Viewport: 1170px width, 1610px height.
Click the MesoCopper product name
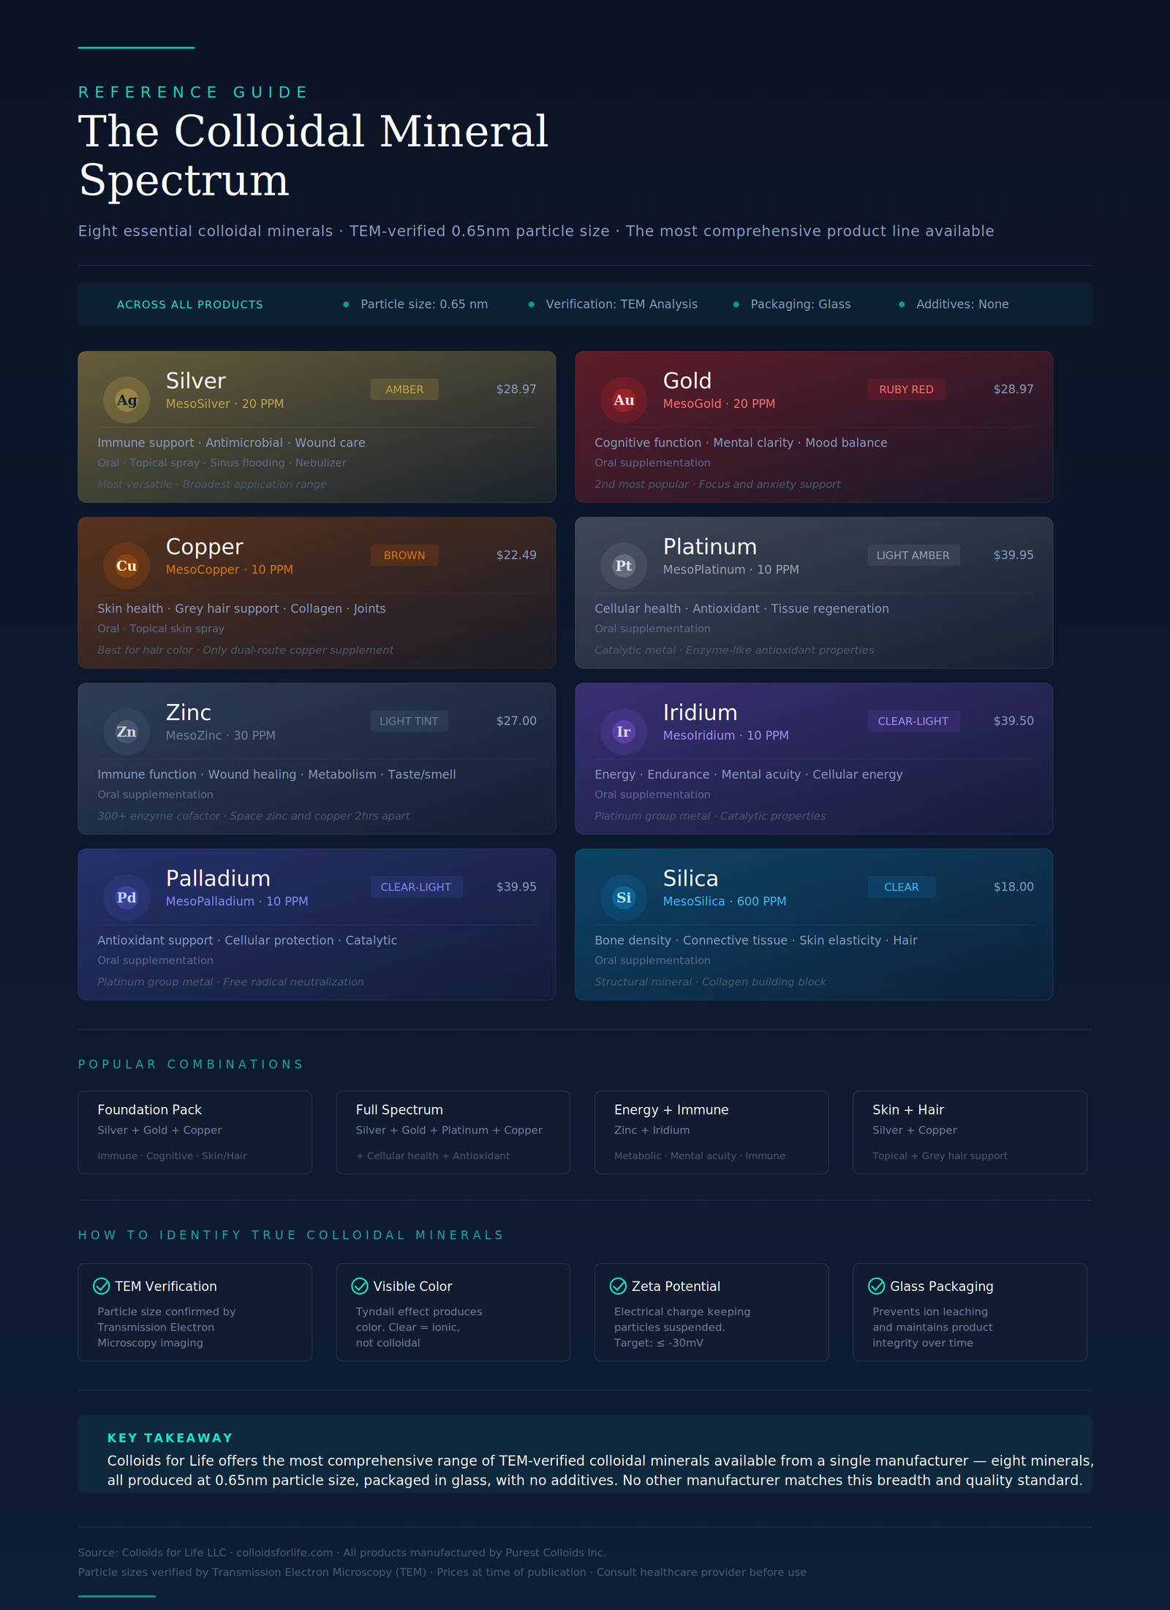tap(203, 569)
